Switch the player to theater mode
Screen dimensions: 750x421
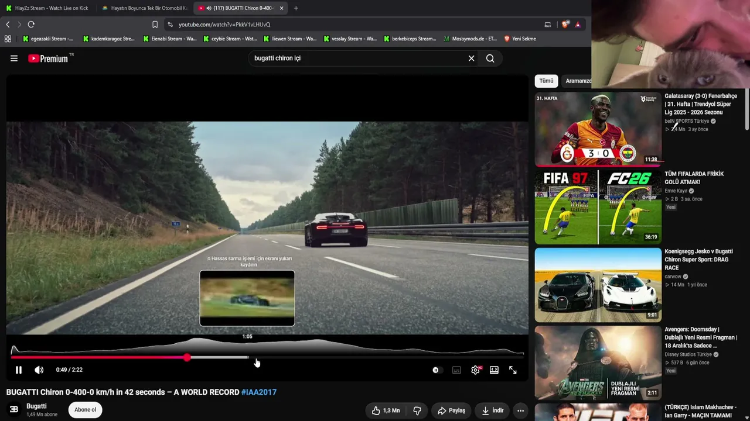point(494,370)
